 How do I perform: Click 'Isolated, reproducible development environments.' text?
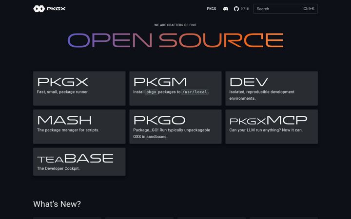click(x=262, y=95)
